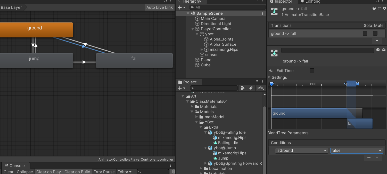Expand mixamorig:Hips in Hierarchy
The height and width of the screenshot is (174, 387).
[x=202, y=50]
